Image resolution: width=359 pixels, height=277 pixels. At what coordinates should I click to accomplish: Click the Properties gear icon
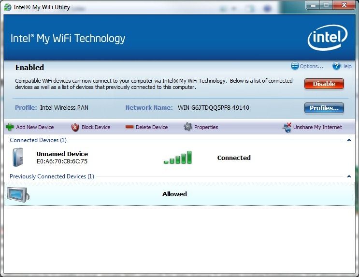[188, 127]
